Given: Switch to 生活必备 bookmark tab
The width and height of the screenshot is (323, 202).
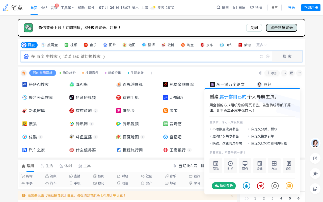Looking at the screenshot, I should [x=136, y=73].
